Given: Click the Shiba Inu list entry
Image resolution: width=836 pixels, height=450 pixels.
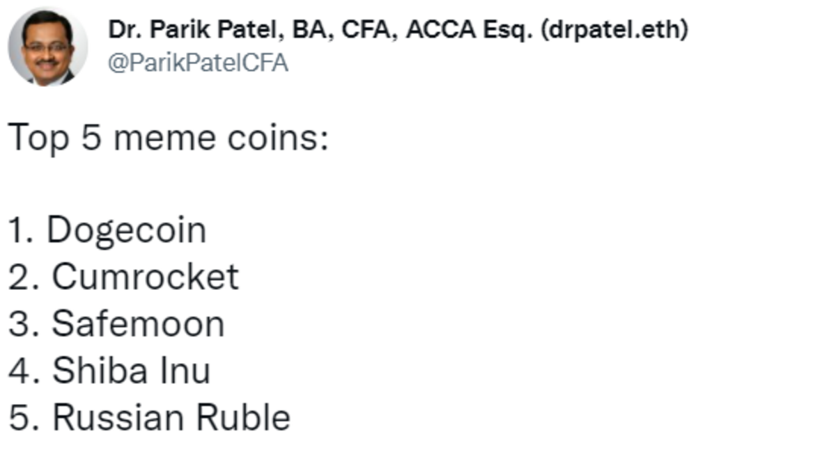Looking at the screenshot, I should tap(109, 371).
